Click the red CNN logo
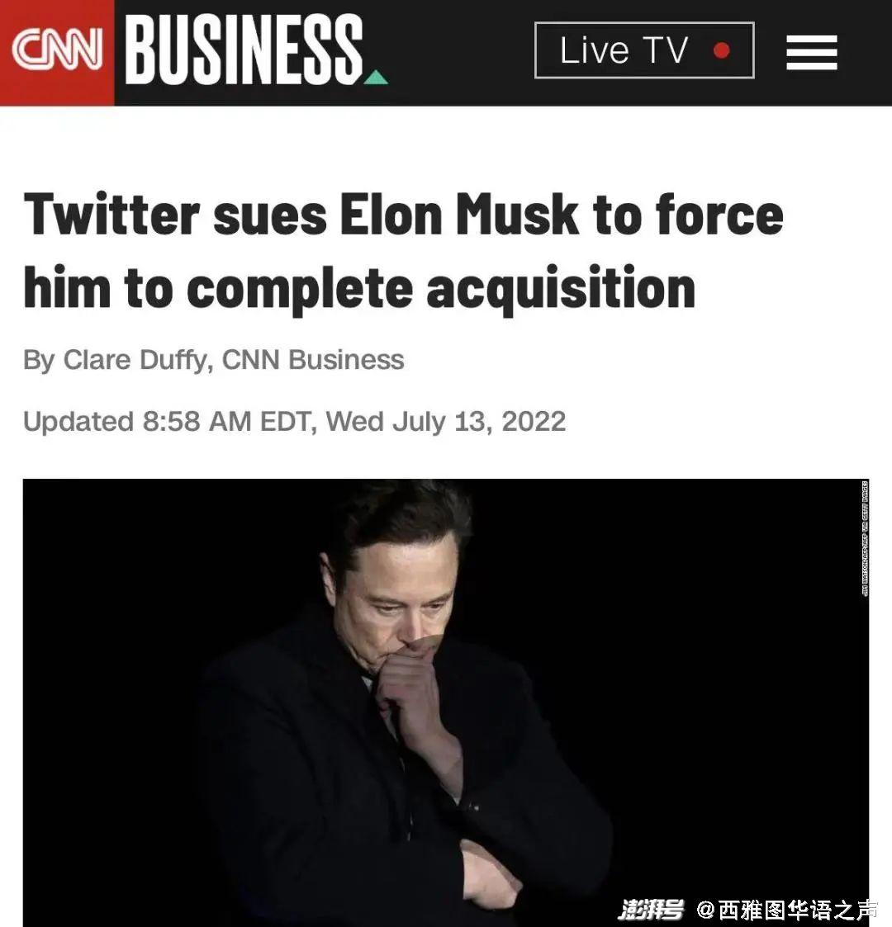The width and height of the screenshot is (892, 927). point(56,51)
